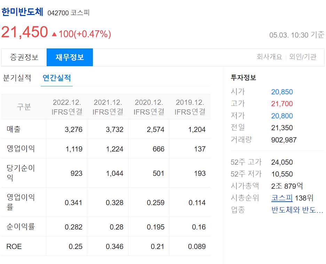Image resolution: width=326 pixels, height=264 pixels.
Task: Select the 연간실적 sub-tab
Action: [x=57, y=78]
